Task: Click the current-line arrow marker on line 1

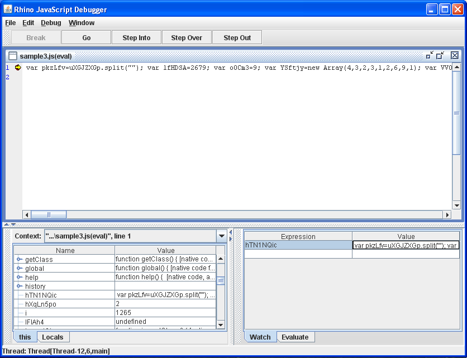Action: (x=17, y=68)
